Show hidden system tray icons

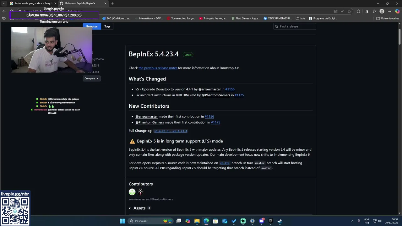352,221
